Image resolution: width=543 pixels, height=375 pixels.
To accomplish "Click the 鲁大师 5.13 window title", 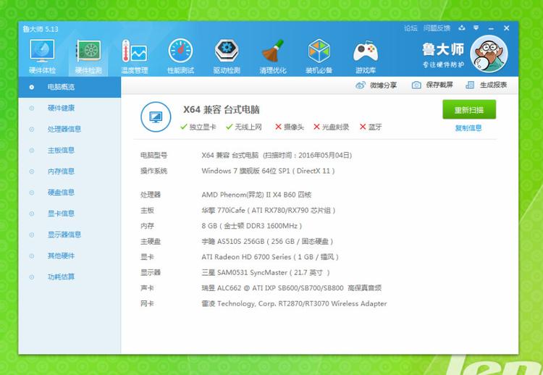I will 41,29.
